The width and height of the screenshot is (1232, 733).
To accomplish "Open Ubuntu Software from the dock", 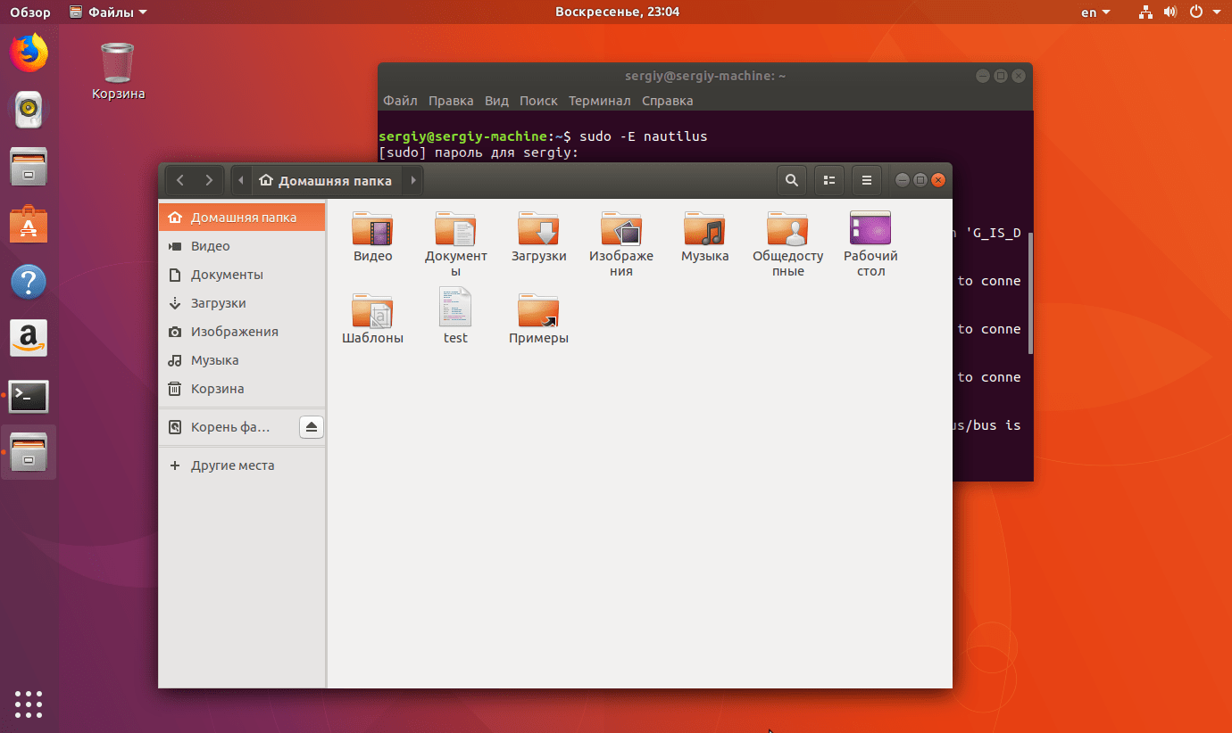I will pyautogui.click(x=29, y=224).
